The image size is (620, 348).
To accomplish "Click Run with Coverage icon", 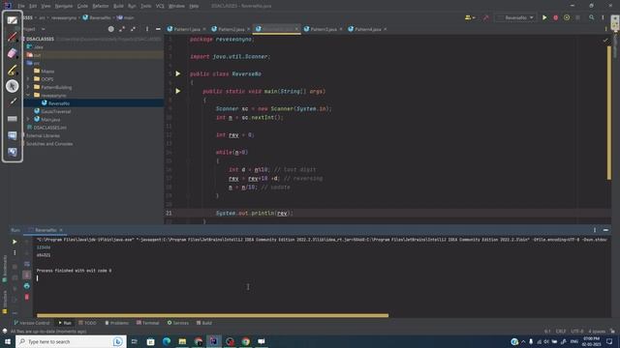I will [x=567, y=17].
